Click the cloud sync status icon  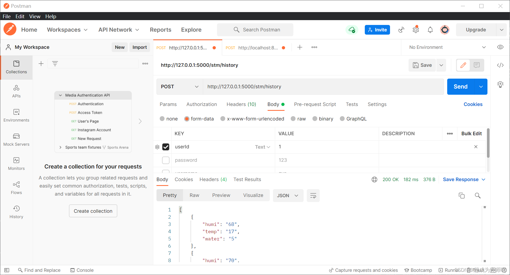[352, 30]
